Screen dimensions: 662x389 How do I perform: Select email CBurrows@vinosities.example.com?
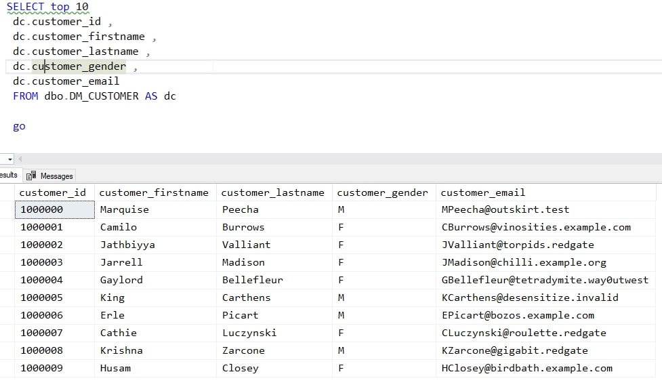click(546, 227)
